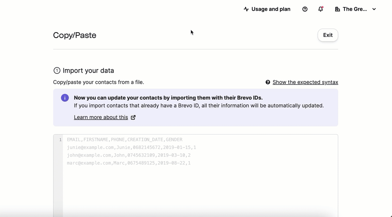Click the Copy/Paste page heading
The height and width of the screenshot is (217, 392).
(x=75, y=35)
